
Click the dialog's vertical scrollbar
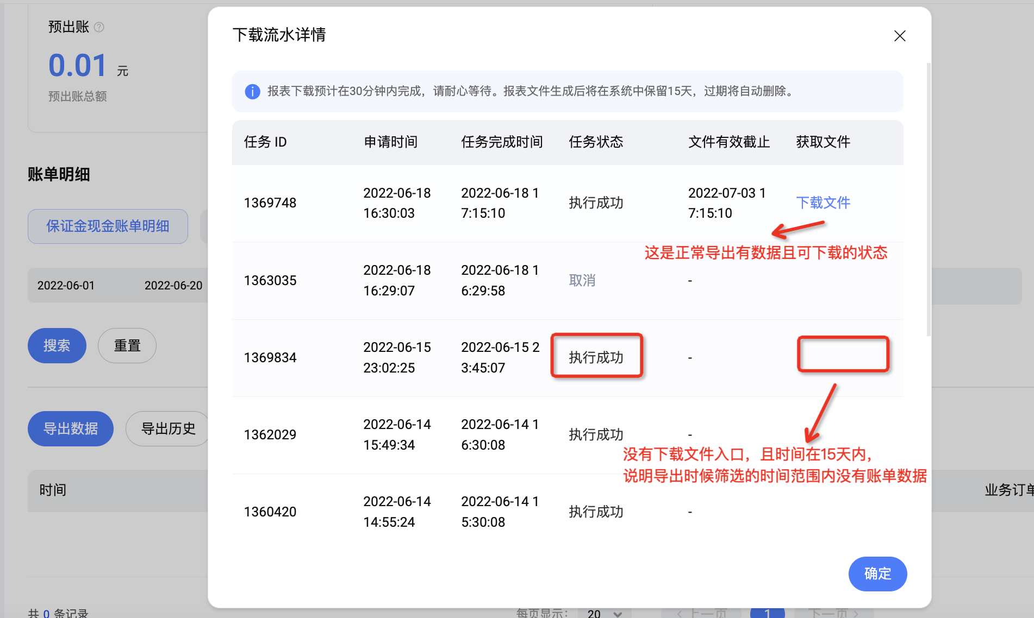click(929, 199)
